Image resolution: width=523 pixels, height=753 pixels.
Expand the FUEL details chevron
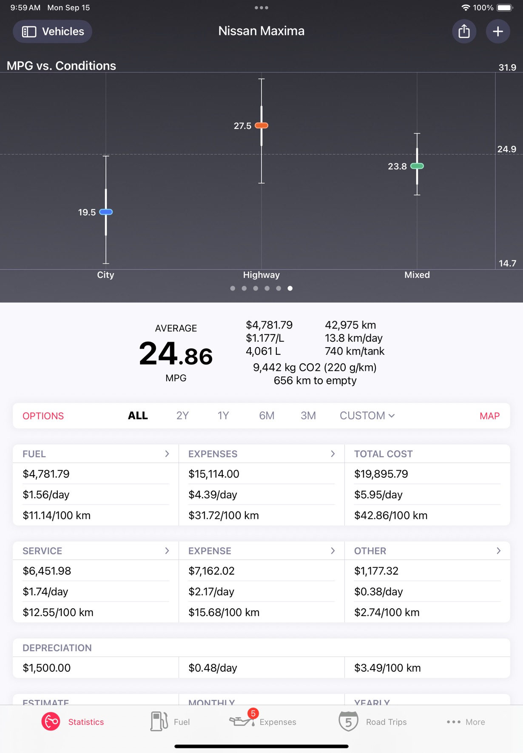(167, 454)
